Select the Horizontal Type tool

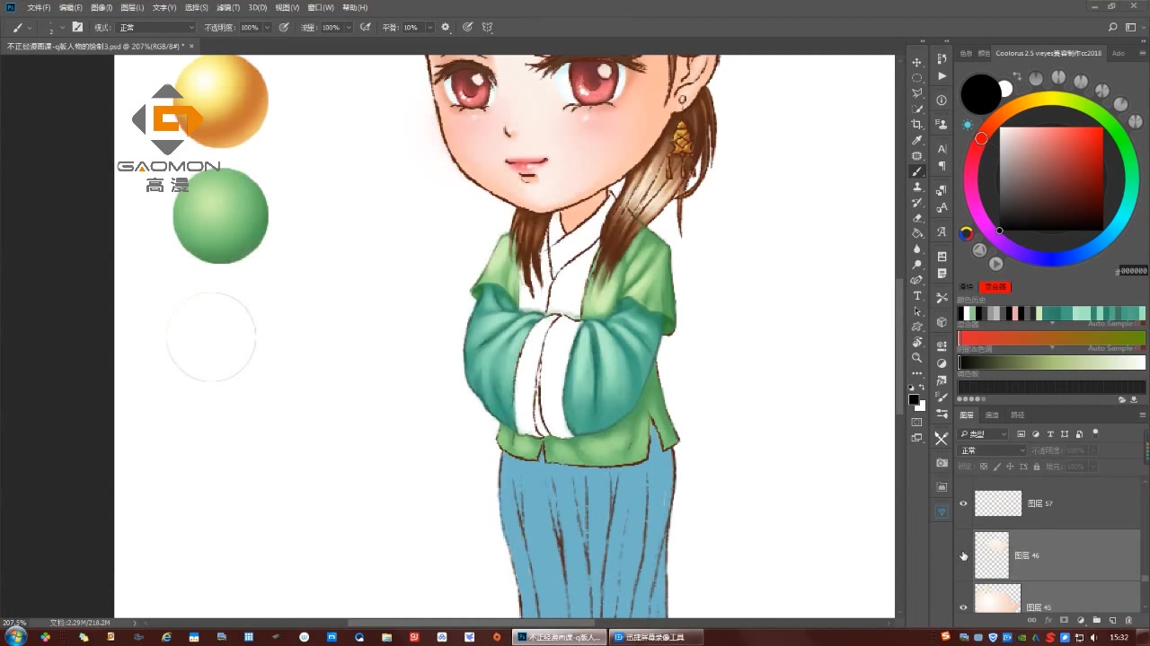[x=917, y=295]
